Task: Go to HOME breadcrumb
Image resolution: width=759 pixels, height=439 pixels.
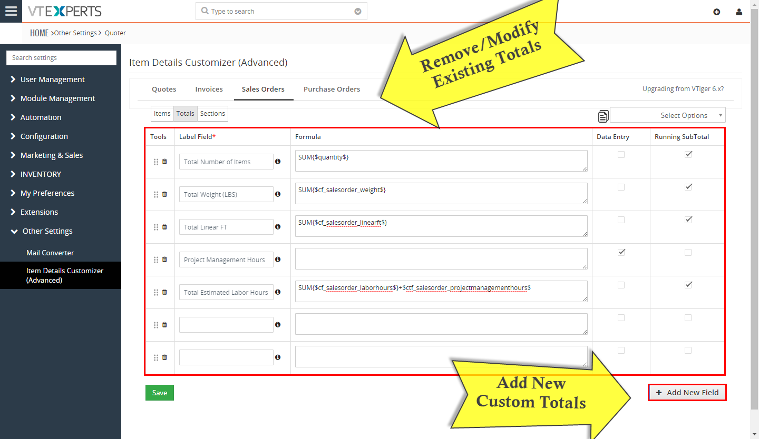Action: click(39, 33)
